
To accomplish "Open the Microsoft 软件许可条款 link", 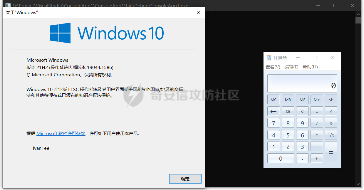I will 61,134.
